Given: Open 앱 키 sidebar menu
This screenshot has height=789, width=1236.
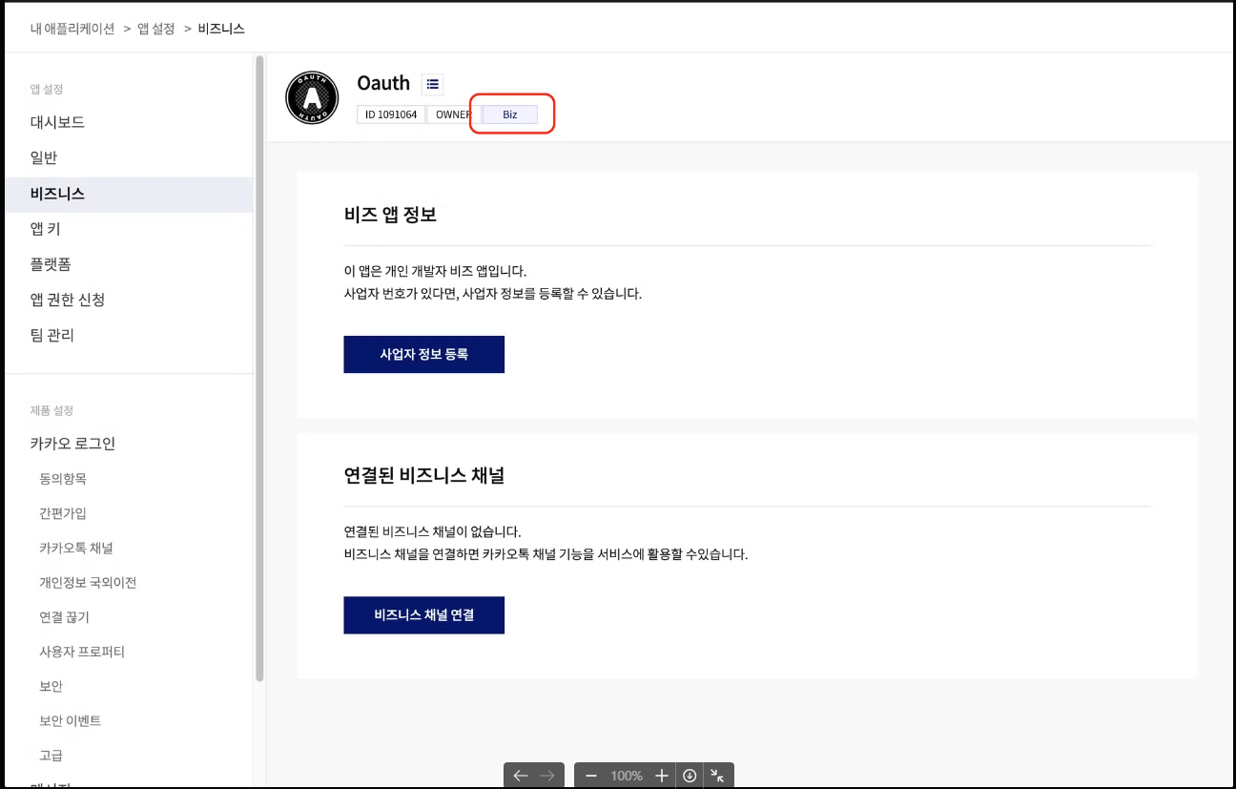Looking at the screenshot, I should pyautogui.click(x=46, y=229).
